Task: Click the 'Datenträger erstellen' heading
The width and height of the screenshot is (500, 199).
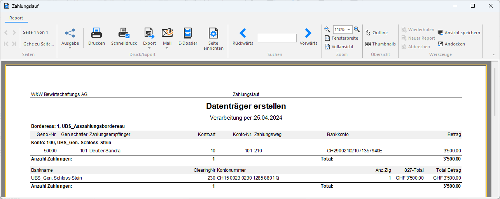Action: point(246,106)
